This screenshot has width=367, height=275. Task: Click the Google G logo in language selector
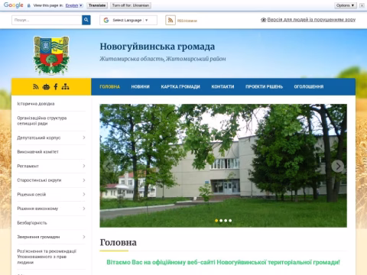(x=106, y=20)
